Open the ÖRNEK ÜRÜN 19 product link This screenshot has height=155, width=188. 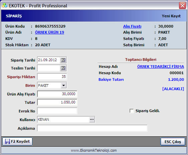pos(49,32)
